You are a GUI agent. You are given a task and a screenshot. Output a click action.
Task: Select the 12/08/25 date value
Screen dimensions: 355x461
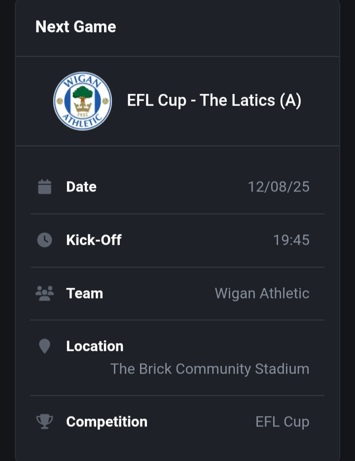click(279, 187)
